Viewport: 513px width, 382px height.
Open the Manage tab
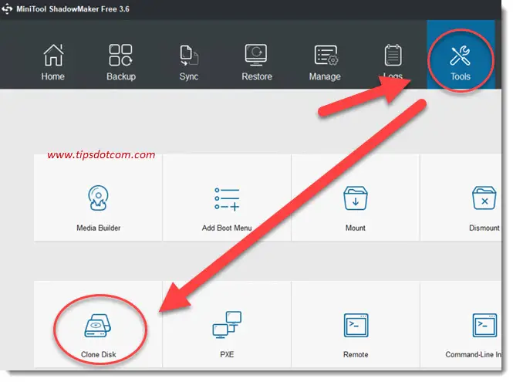point(325,62)
